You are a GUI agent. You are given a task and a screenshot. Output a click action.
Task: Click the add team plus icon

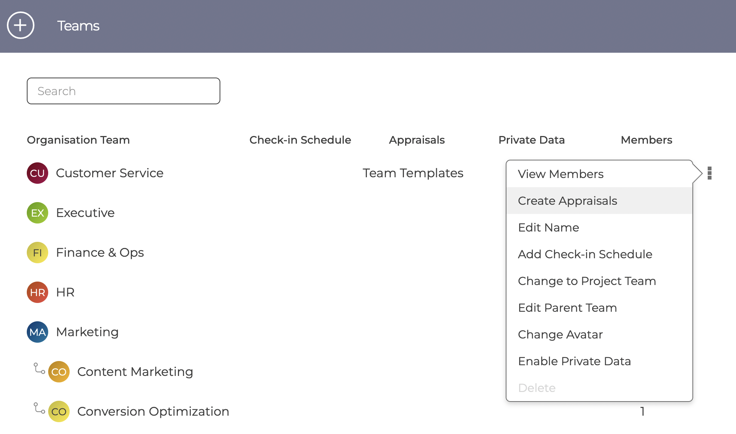point(21,25)
